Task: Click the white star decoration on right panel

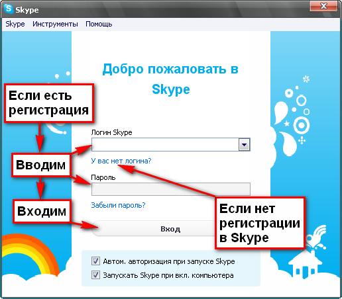Action: click(x=287, y=124)
